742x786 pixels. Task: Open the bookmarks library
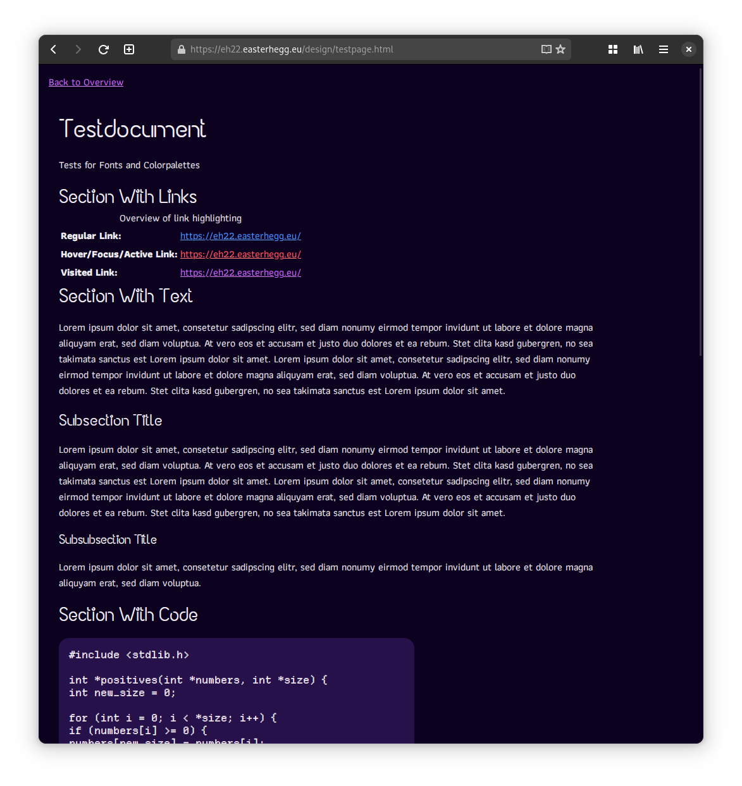point(638,49)
